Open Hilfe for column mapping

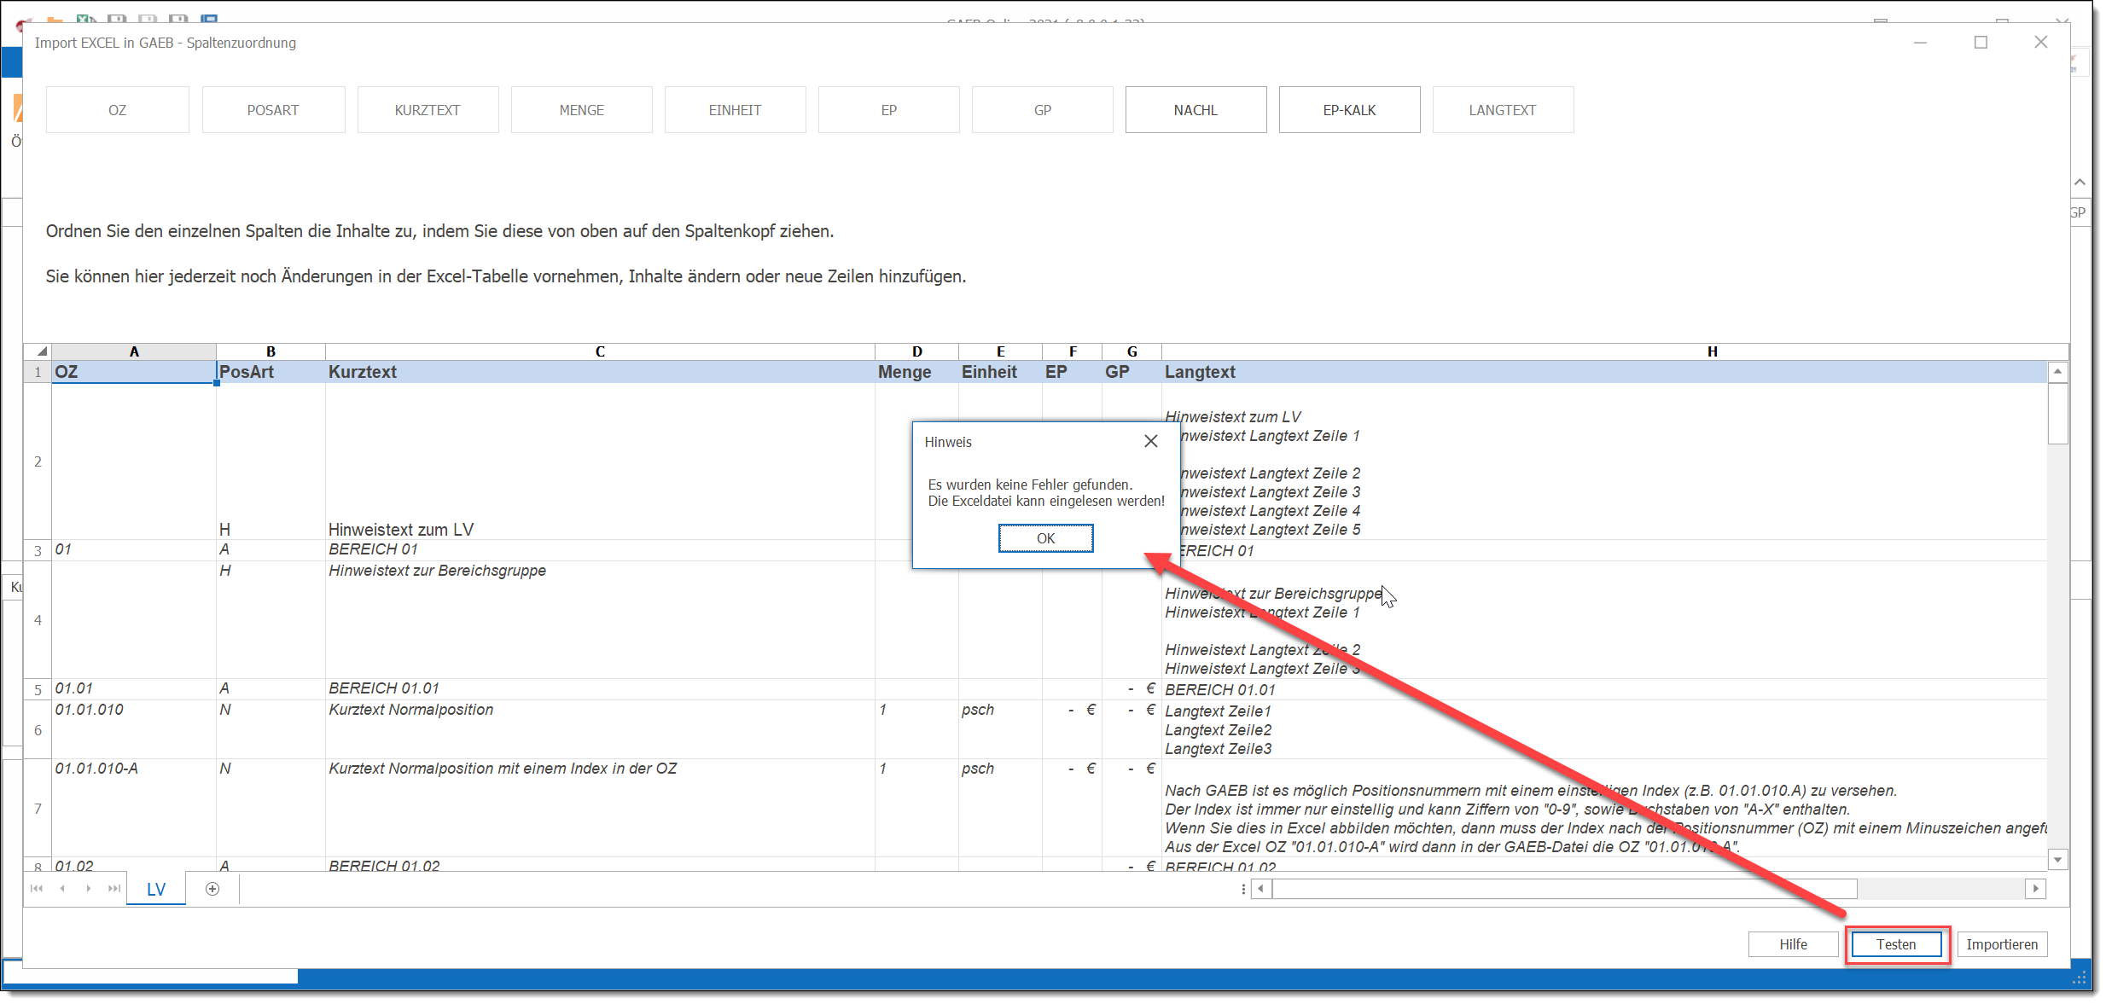(x=1793, y=944)
